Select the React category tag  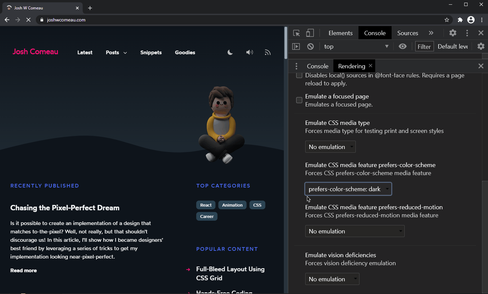click(x=206, y=205)
